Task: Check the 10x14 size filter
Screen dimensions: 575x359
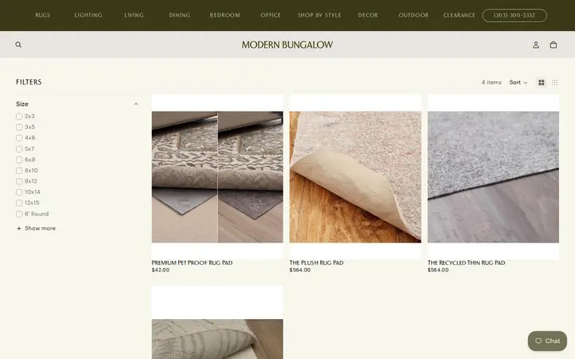Action: pos(19,192)
